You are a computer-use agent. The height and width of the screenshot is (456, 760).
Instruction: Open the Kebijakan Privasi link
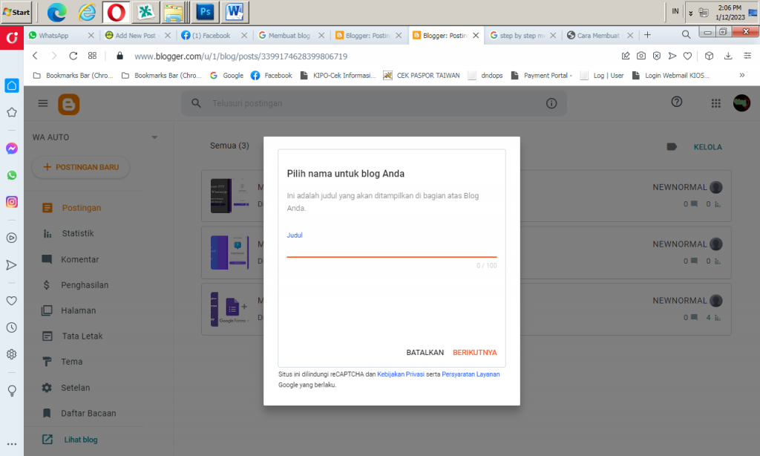click(x=401, y=374)
